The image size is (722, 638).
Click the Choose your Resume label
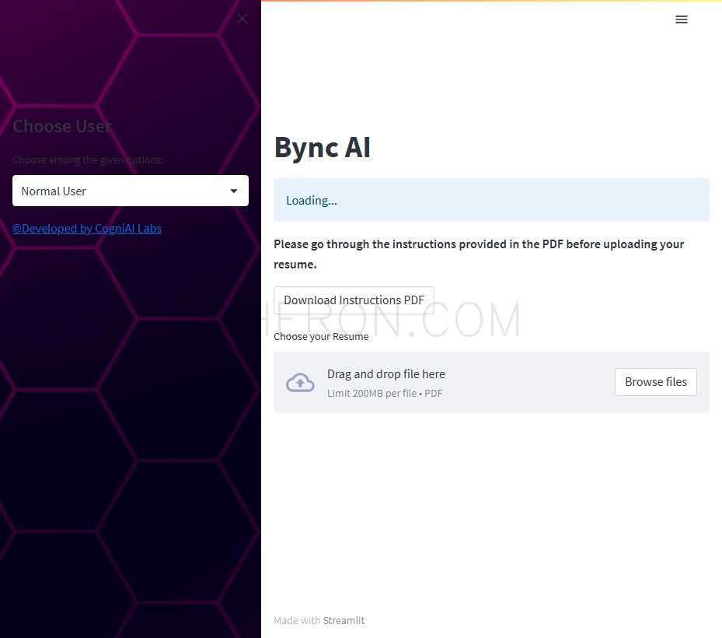tap(321, 337)
